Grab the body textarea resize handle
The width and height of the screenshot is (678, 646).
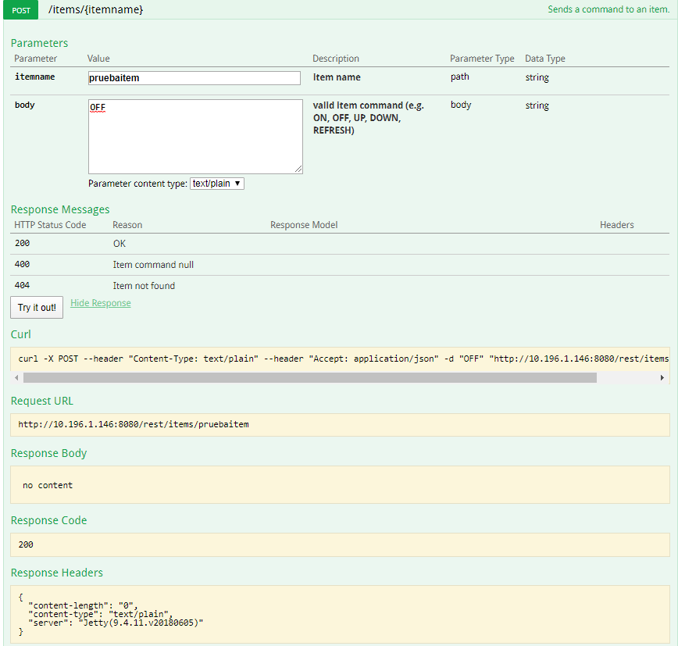click(298, 170)
